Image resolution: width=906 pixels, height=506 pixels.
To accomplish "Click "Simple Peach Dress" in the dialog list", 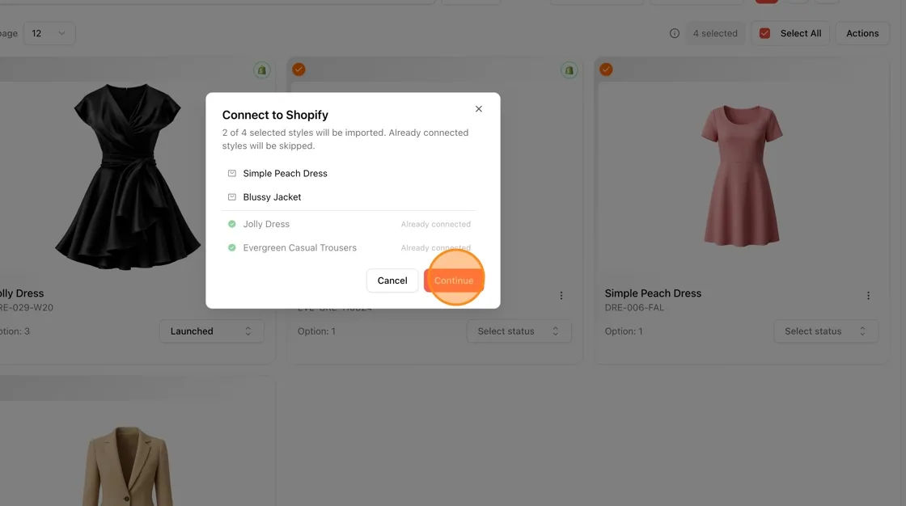I will pos(285,173).
